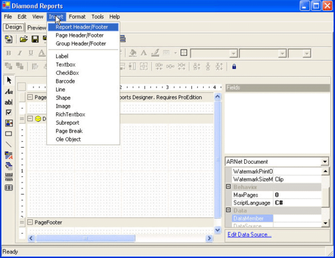
Task: Open the last formatting toolbar combo box
Action: point(307,54)
